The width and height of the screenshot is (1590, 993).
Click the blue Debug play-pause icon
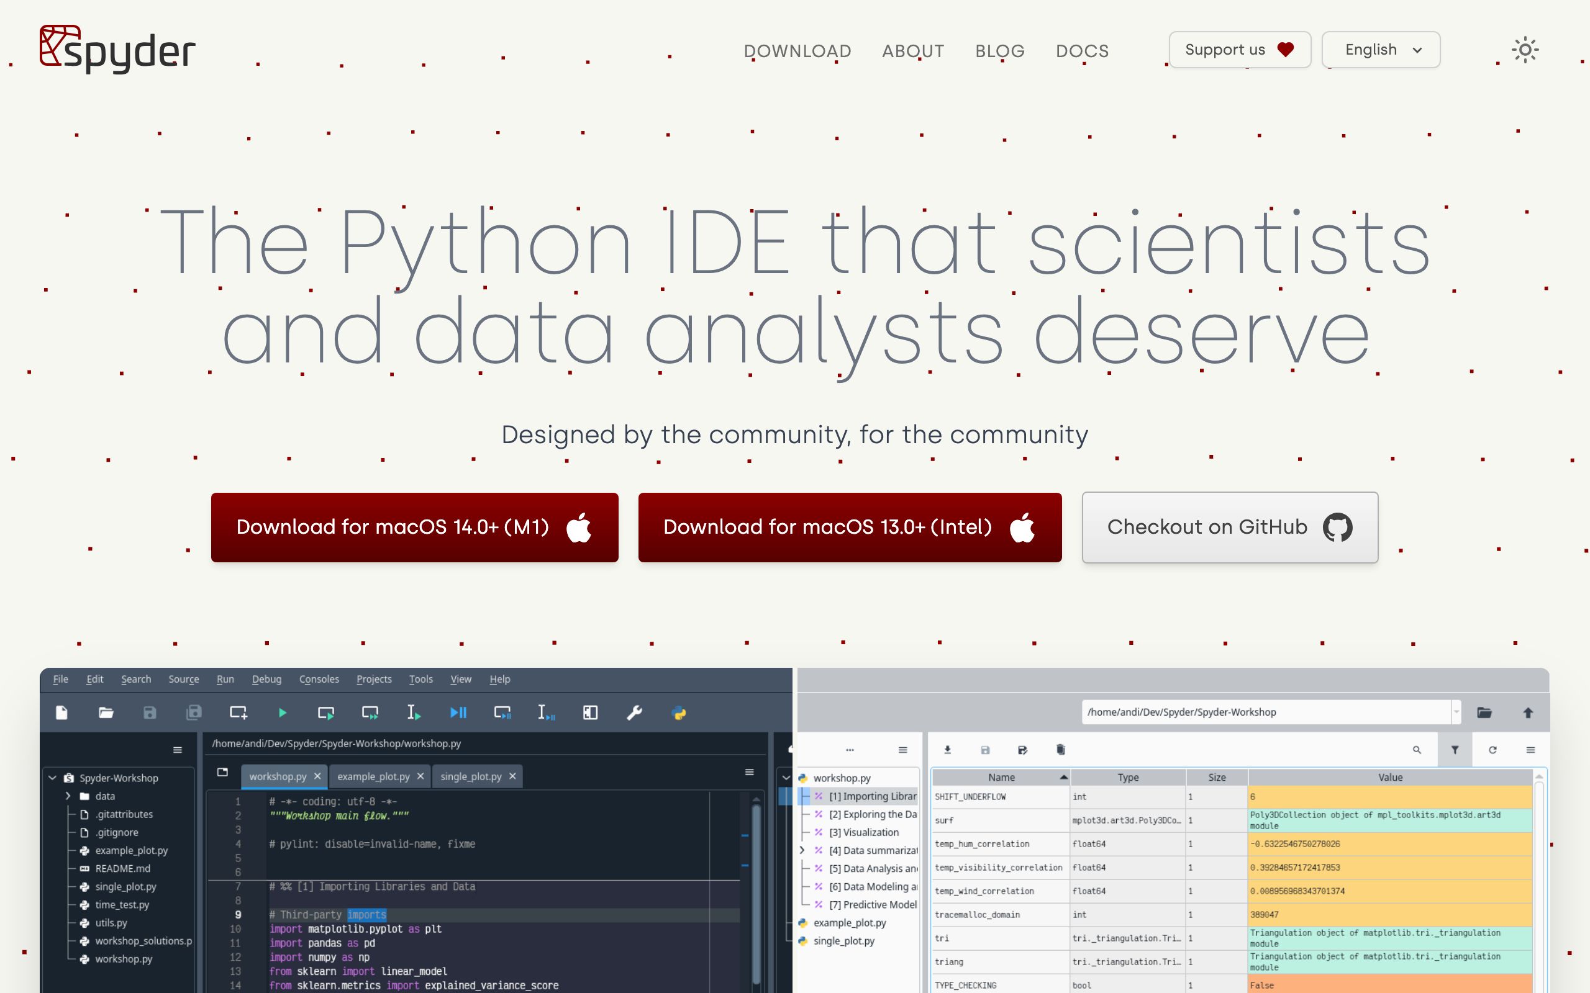(458, 712)
